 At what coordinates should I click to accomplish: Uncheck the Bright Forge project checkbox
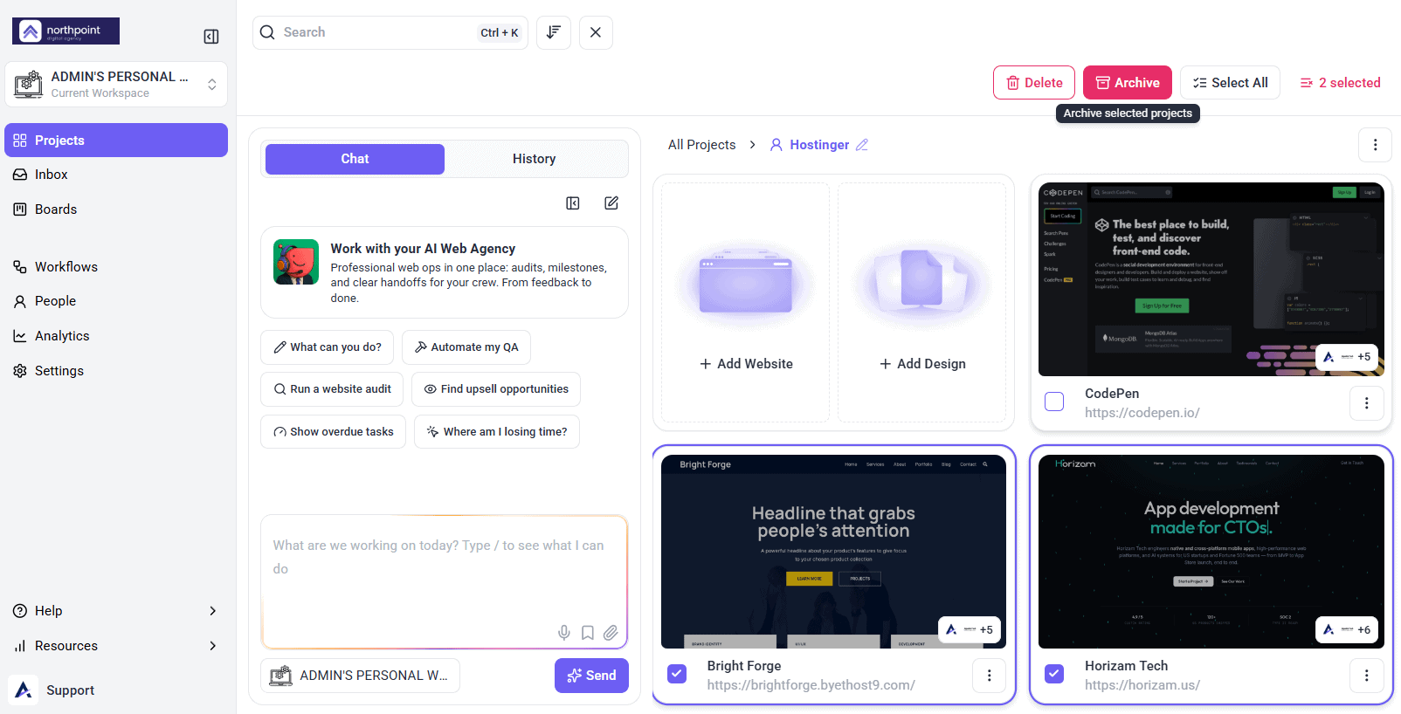tap(677, 674)
